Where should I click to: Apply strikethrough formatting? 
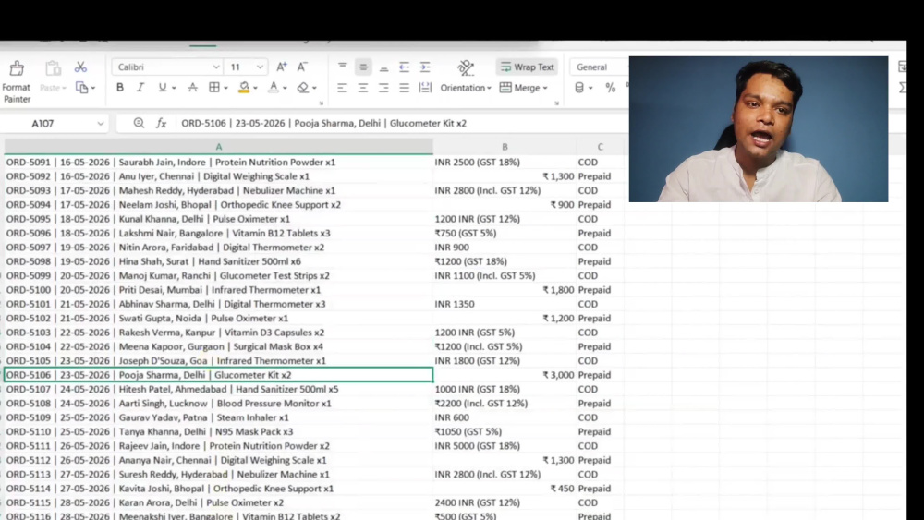pyautogui.click(x=193, y=88)
